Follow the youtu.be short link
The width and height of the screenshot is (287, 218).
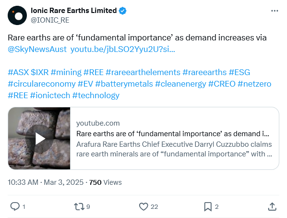click(123, 49)
